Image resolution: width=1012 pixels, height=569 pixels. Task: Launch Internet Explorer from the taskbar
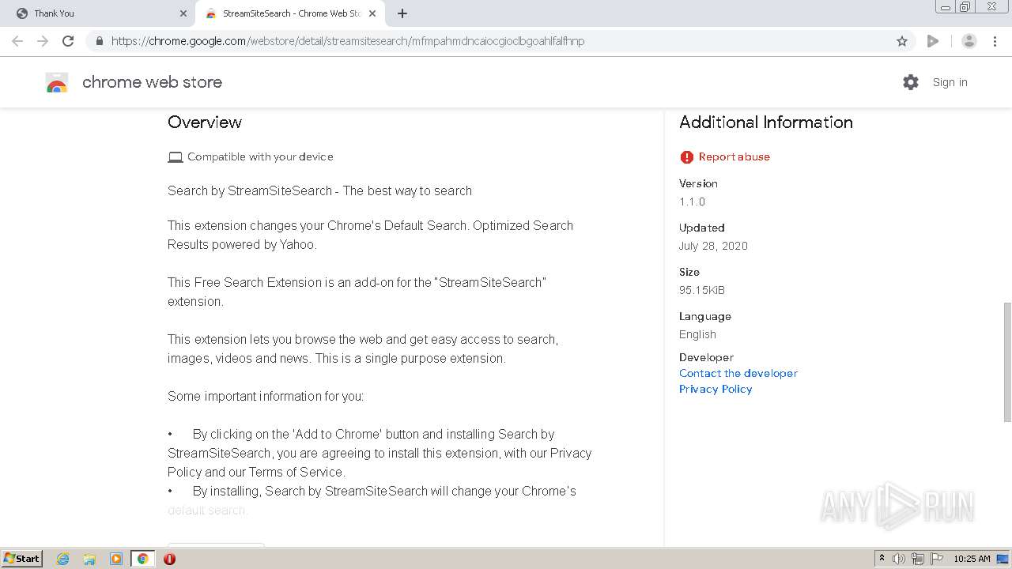point(63,559)
